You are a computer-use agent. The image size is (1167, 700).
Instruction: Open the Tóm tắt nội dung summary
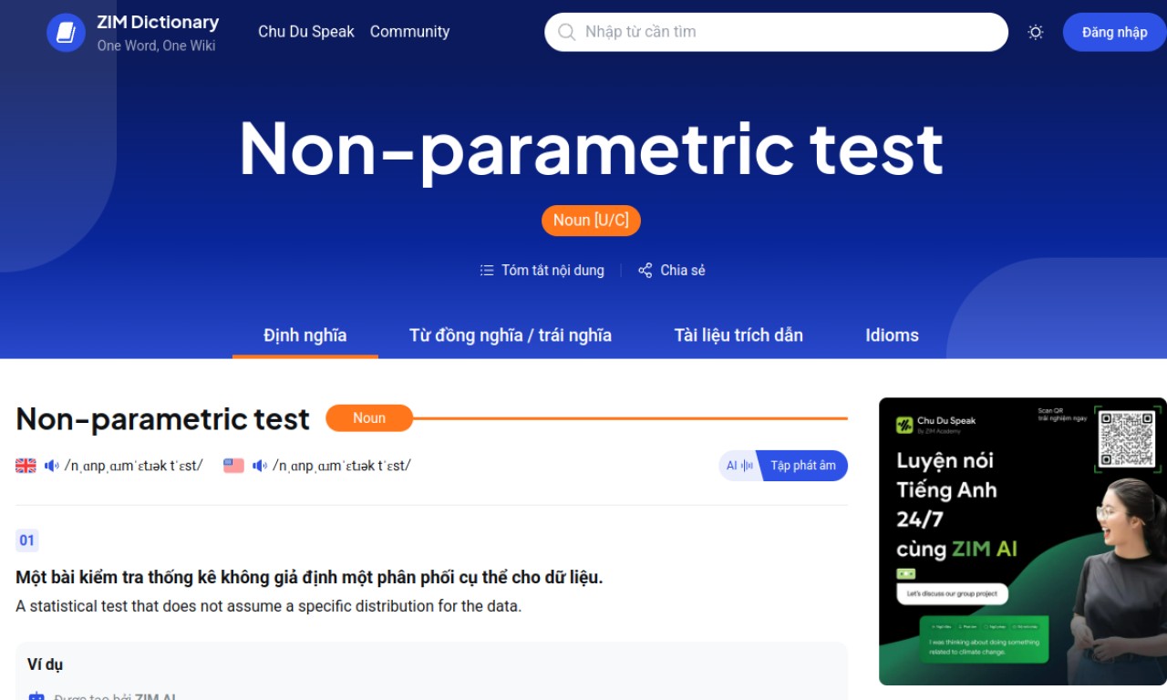pyautogui.click(x=542, y=271)
